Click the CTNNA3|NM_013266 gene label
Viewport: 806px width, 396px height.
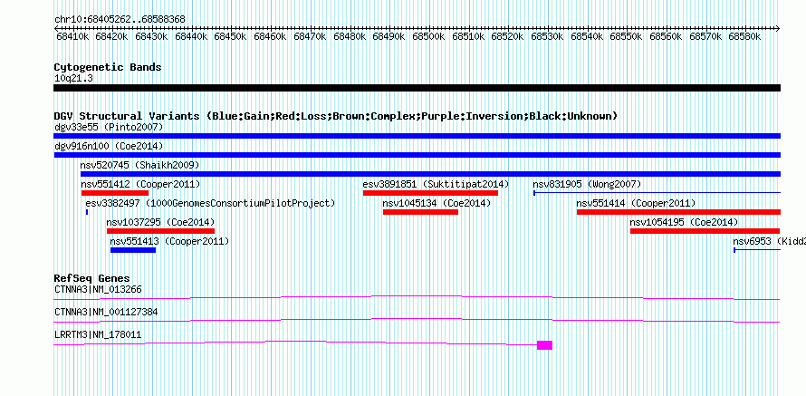tap(98, 290)
